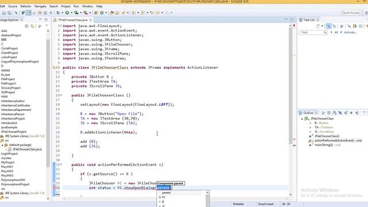The height and width of the screenshot is (207, 368).
Task: Collapse JFileChooserClass node in Outline
Action: click(302, 119)
